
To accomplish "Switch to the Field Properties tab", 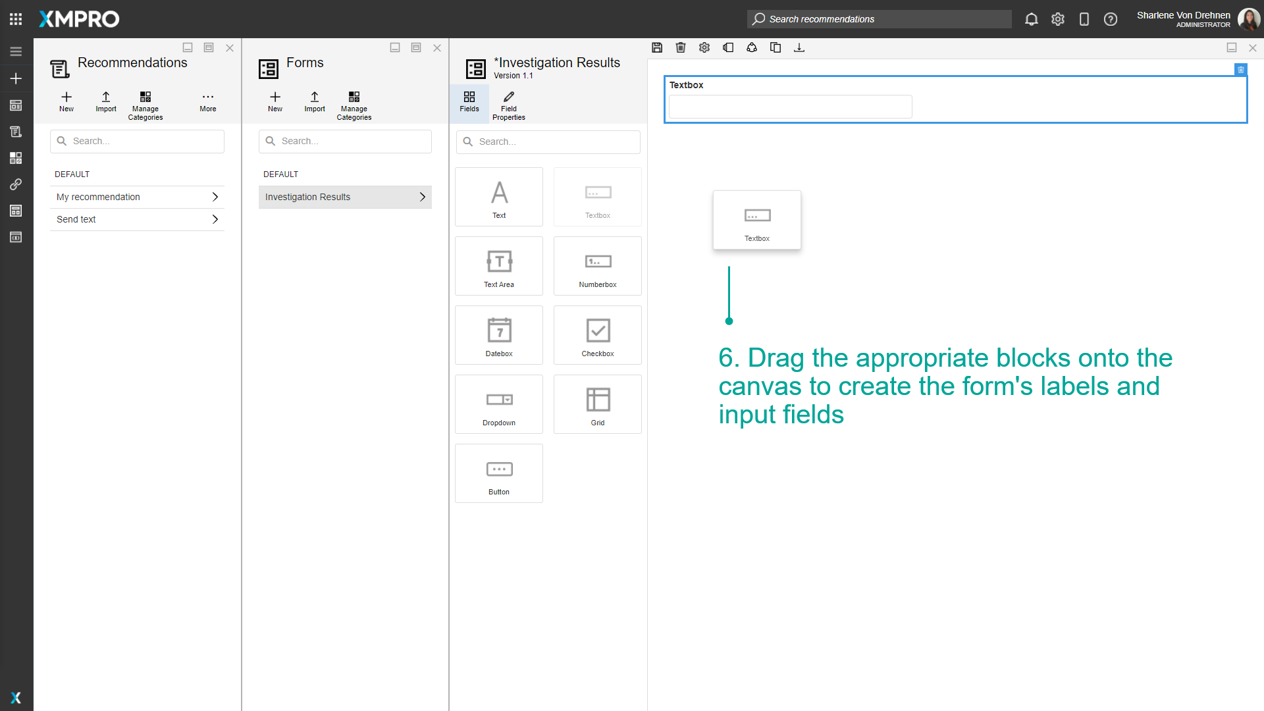I will [508, 104].
